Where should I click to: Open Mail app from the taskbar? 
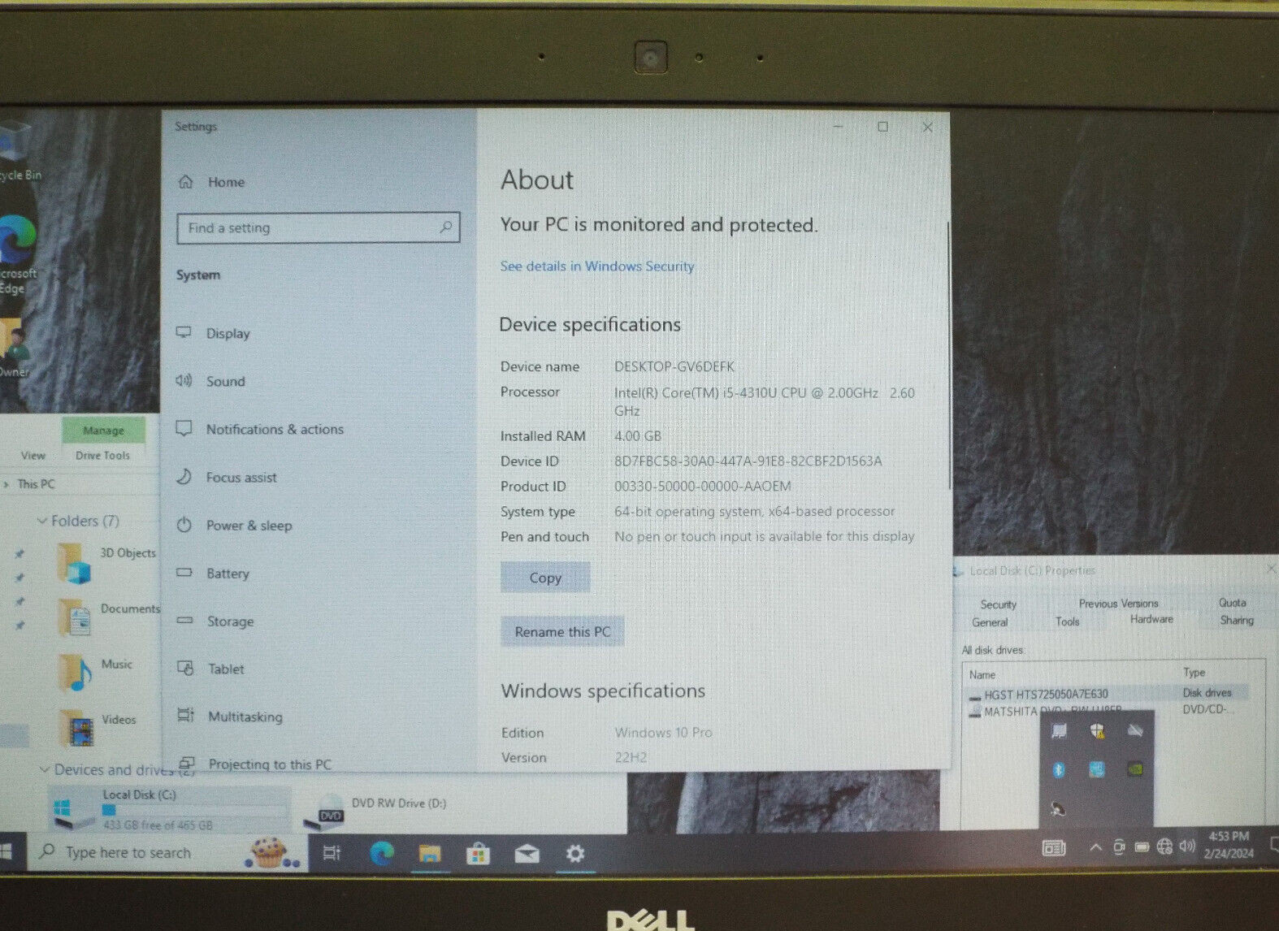pyautogui.click(x=527, y=854)
